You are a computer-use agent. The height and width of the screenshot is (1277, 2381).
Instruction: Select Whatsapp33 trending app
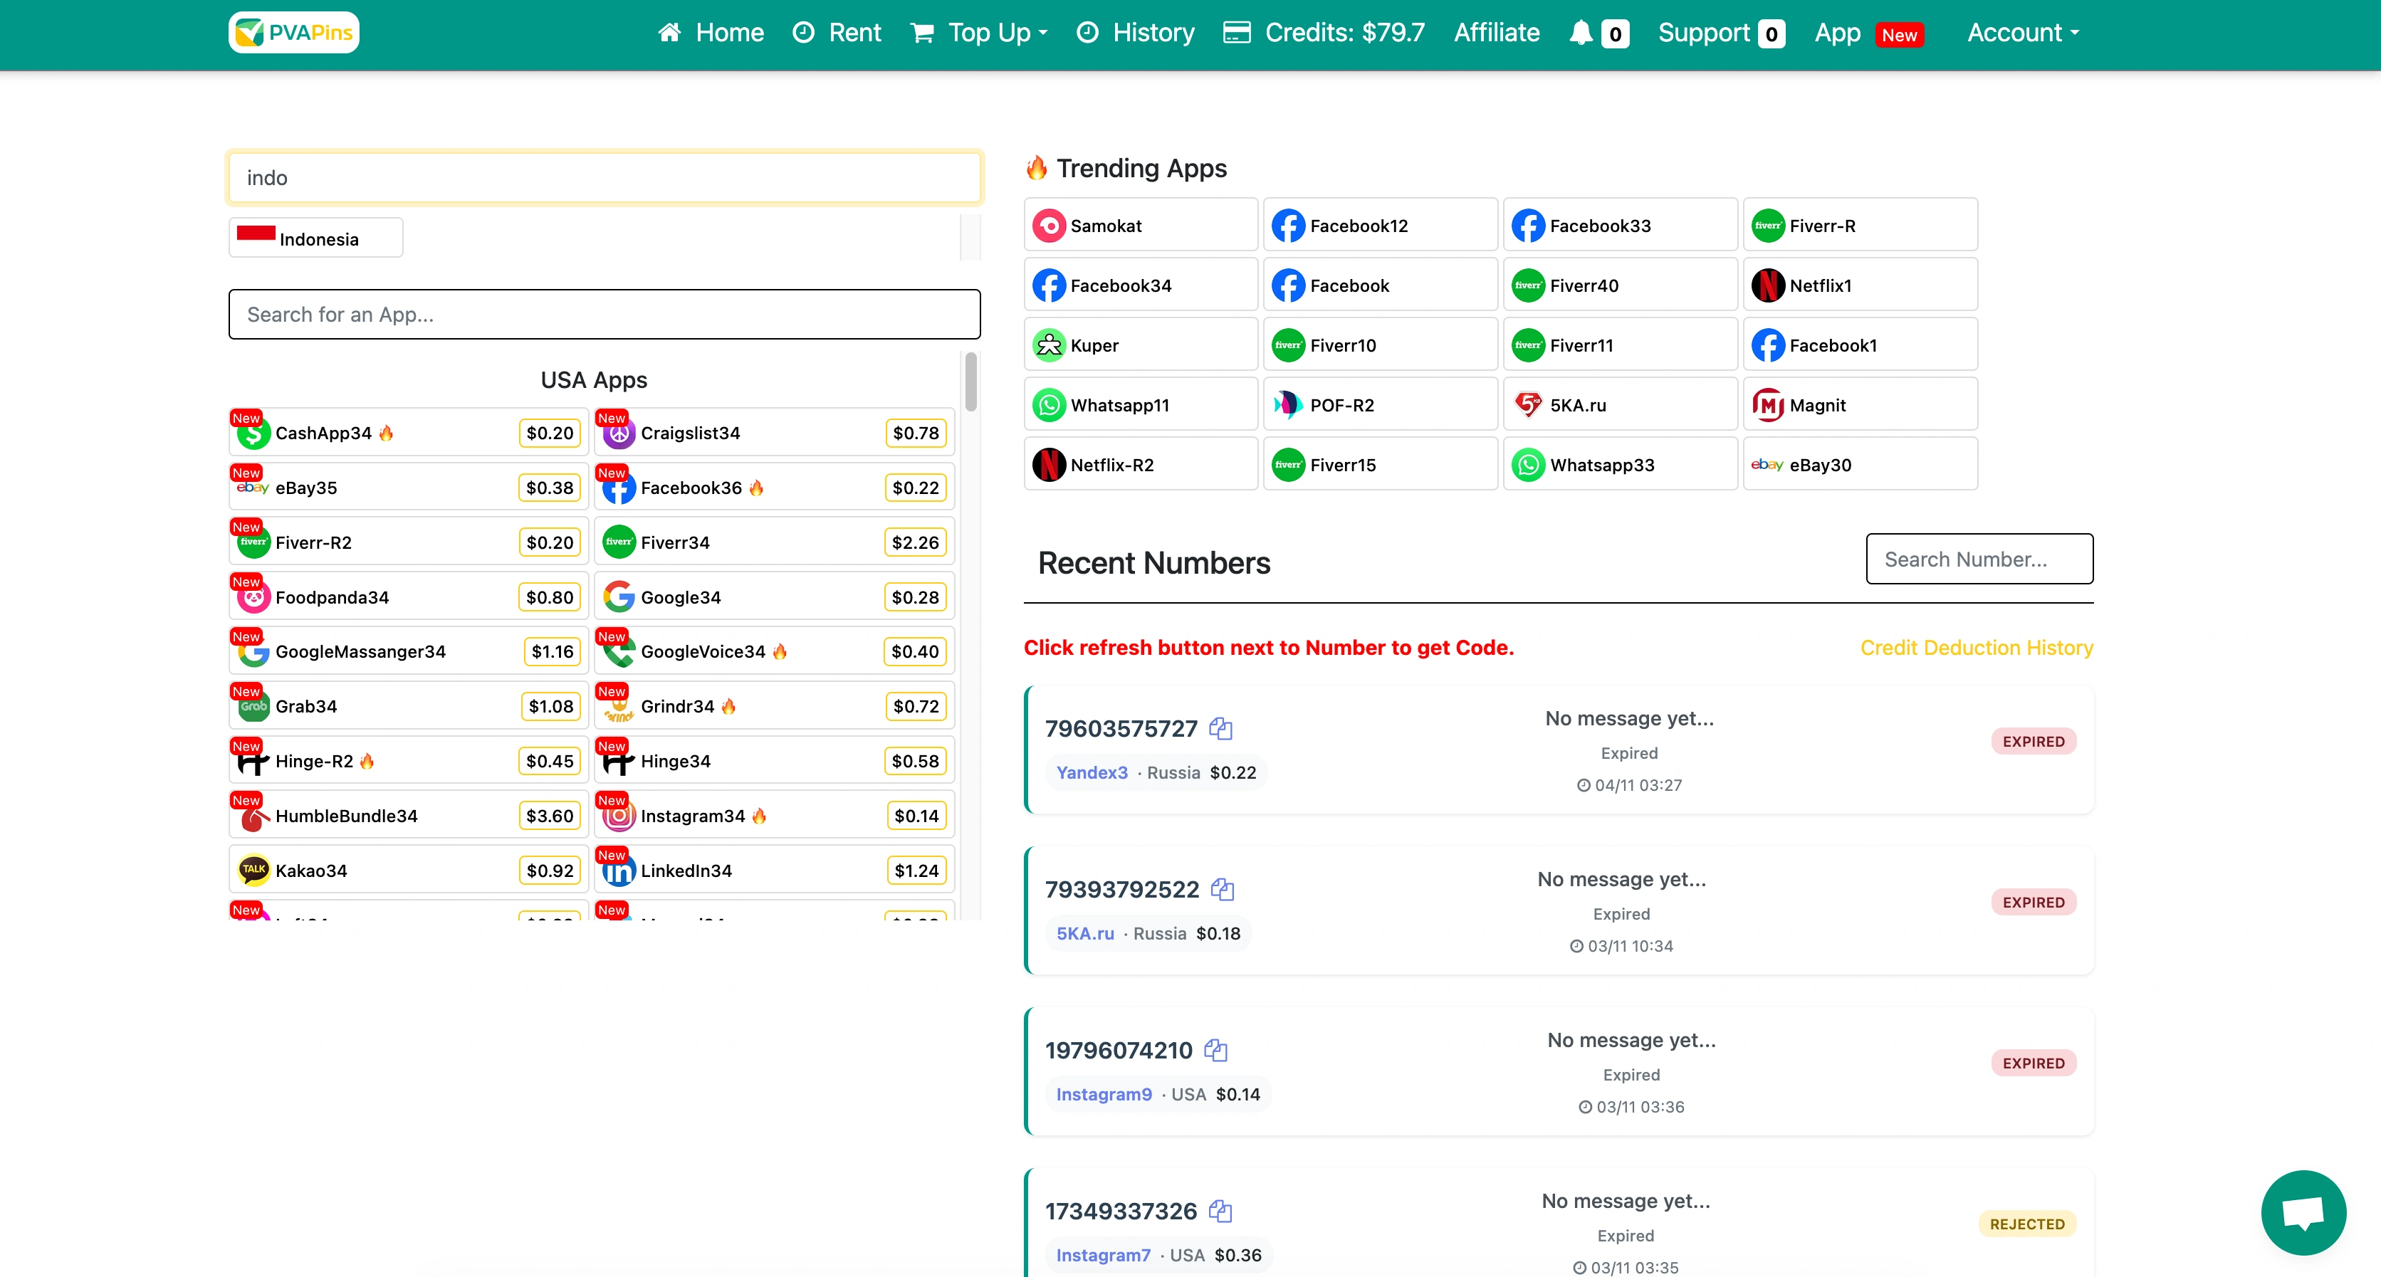1621,464
